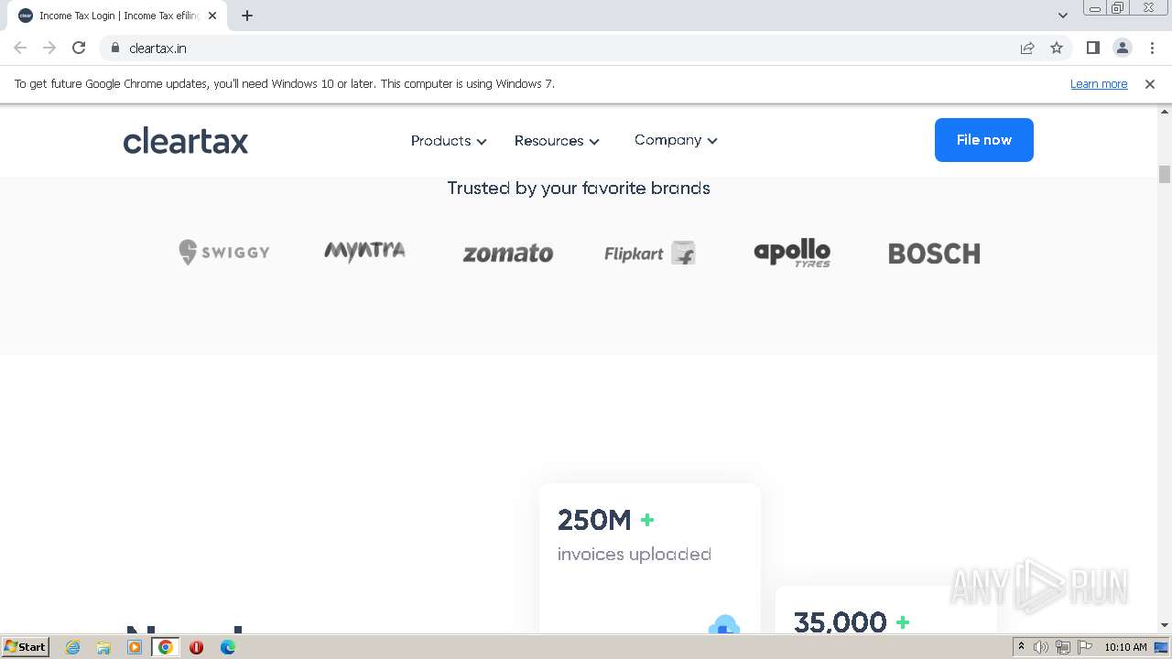This screenshot has height=659, width=1172.
Task: Click the Zomato brand logo
Action: tap(508, 254)
